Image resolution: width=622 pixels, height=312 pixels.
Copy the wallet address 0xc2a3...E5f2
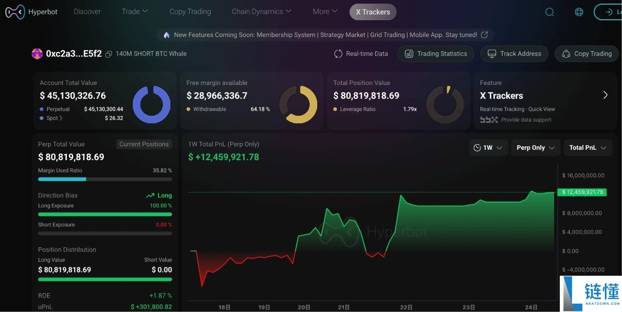coord(108,54)
